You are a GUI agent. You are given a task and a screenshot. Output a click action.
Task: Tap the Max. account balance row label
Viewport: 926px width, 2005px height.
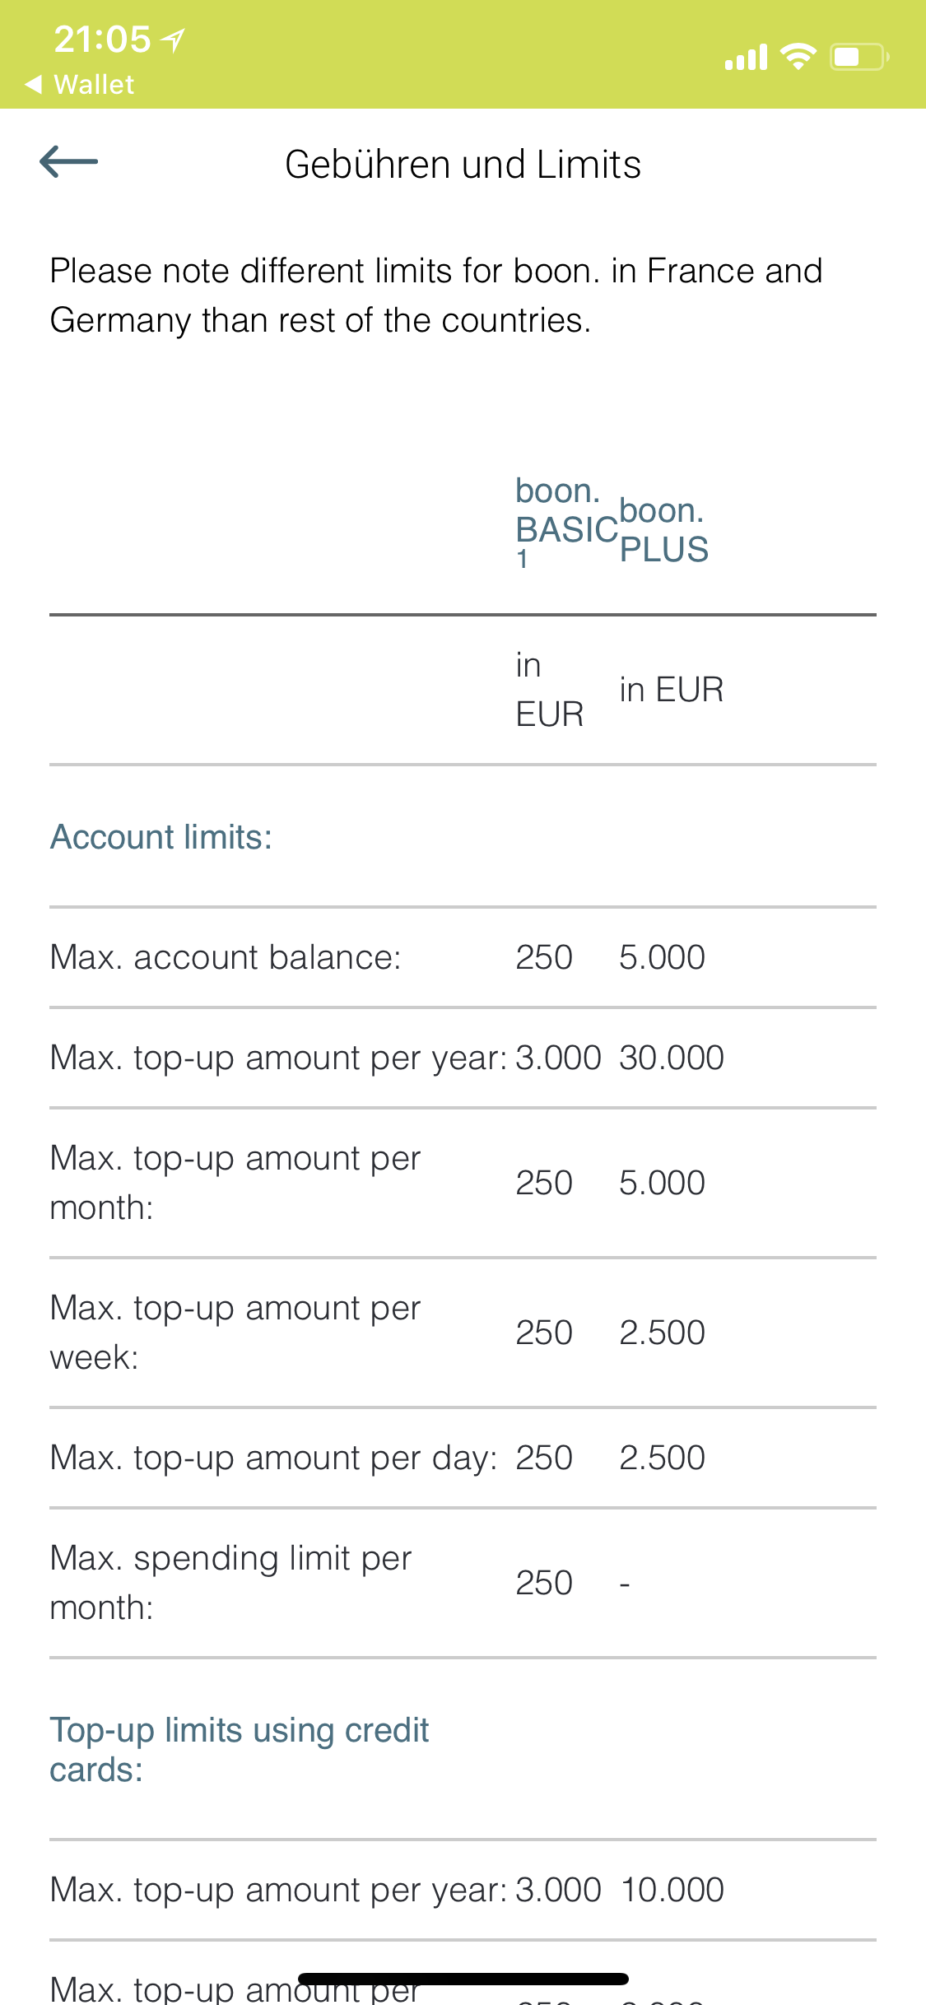[x=226, y=957]
